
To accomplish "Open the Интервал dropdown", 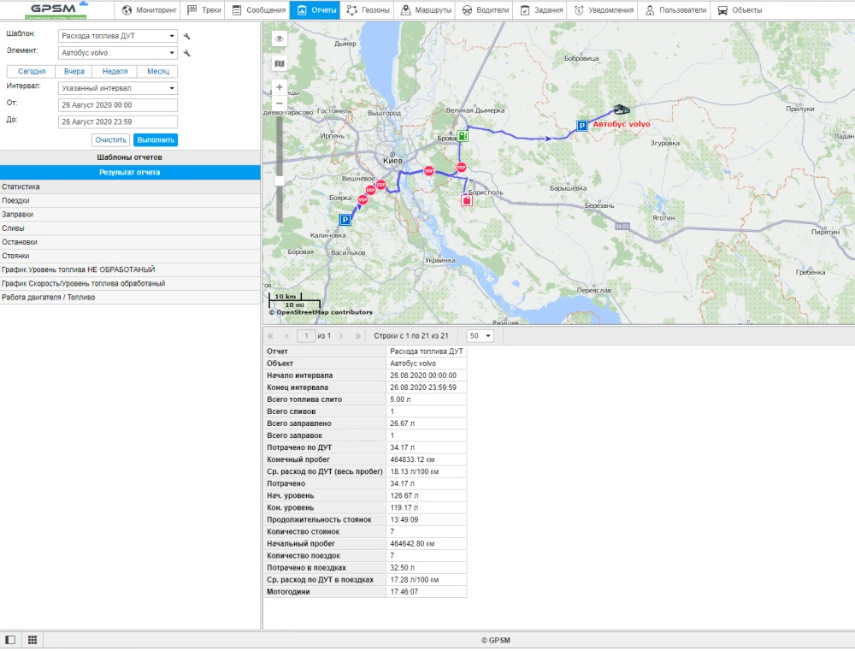I will (118, 88).
